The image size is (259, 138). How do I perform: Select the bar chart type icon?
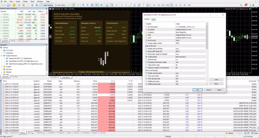69,5
